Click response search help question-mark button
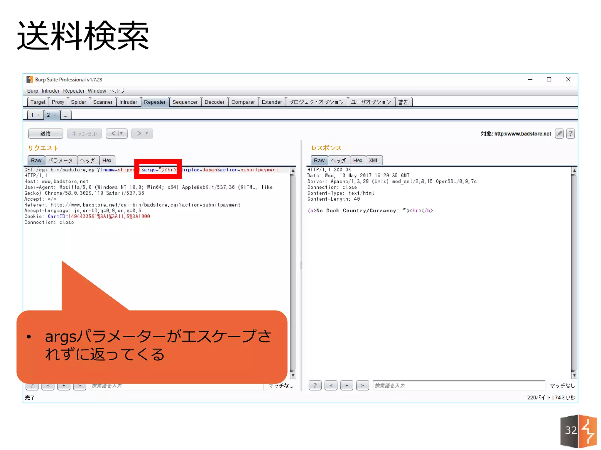The width and height of the screenshot is (601, 450). point(315,385)
